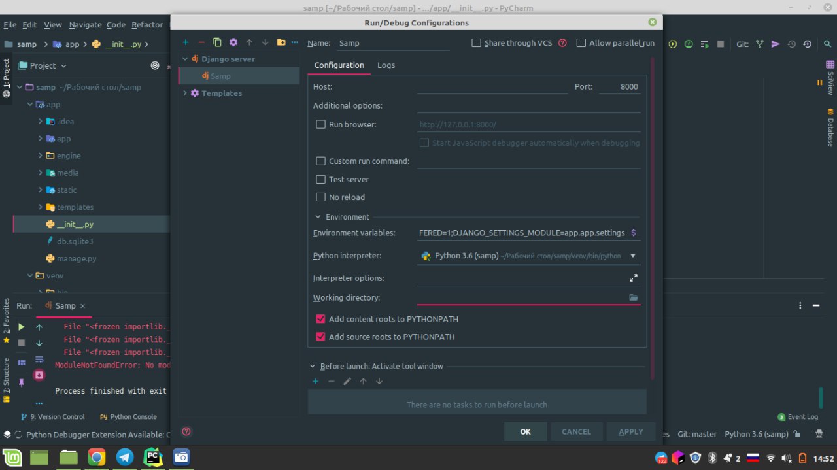Open Project view dropdown
This screenshot has height=470, width=837.
point(43,65)
